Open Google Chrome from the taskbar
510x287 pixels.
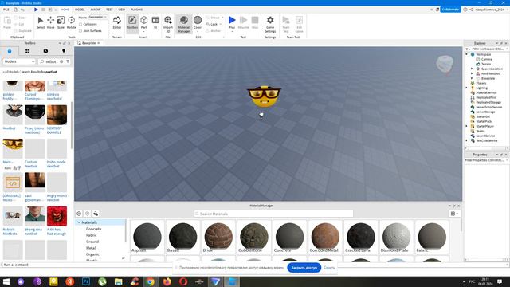click(151, 281)
